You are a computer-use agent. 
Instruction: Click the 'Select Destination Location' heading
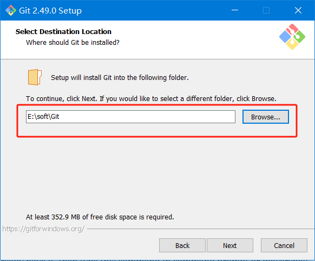(x=63, y=32)
